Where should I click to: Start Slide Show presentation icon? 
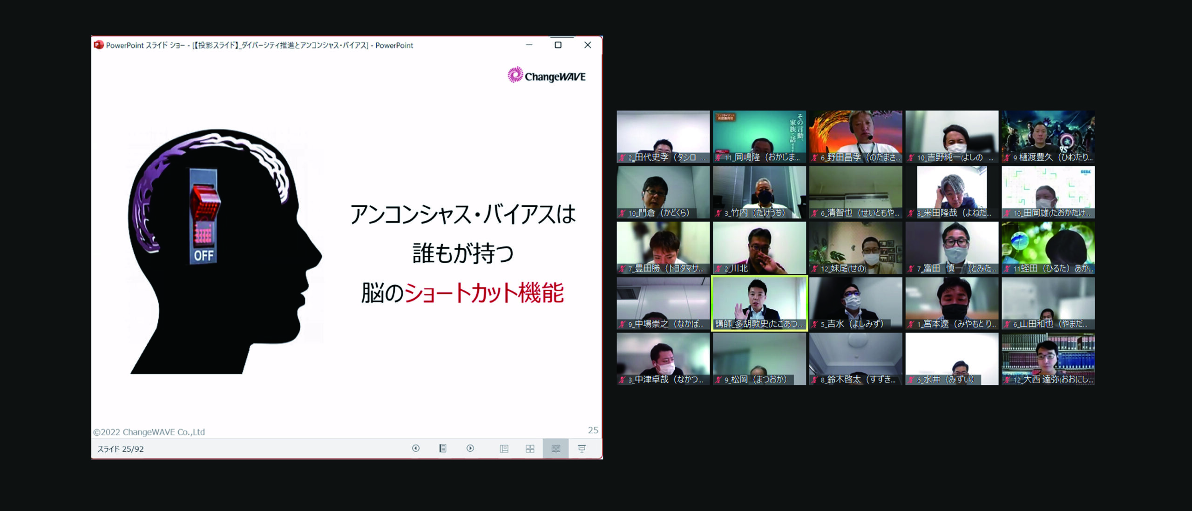pyautogui.click(x=582, y=448)
